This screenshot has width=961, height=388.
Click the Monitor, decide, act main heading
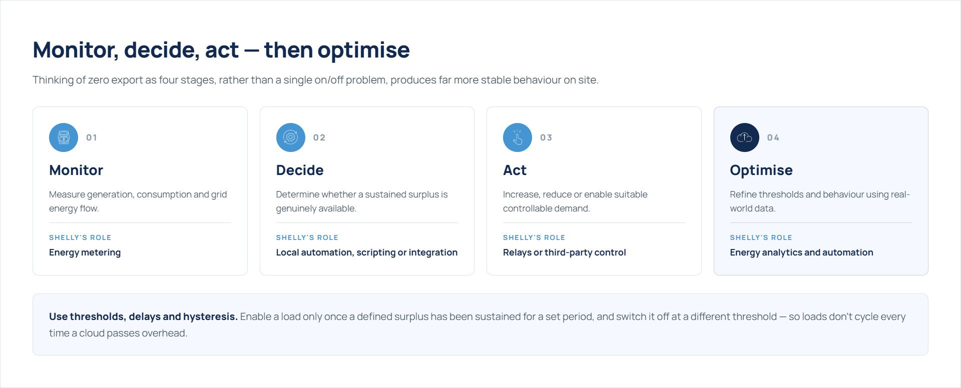(x=221, y=50)
